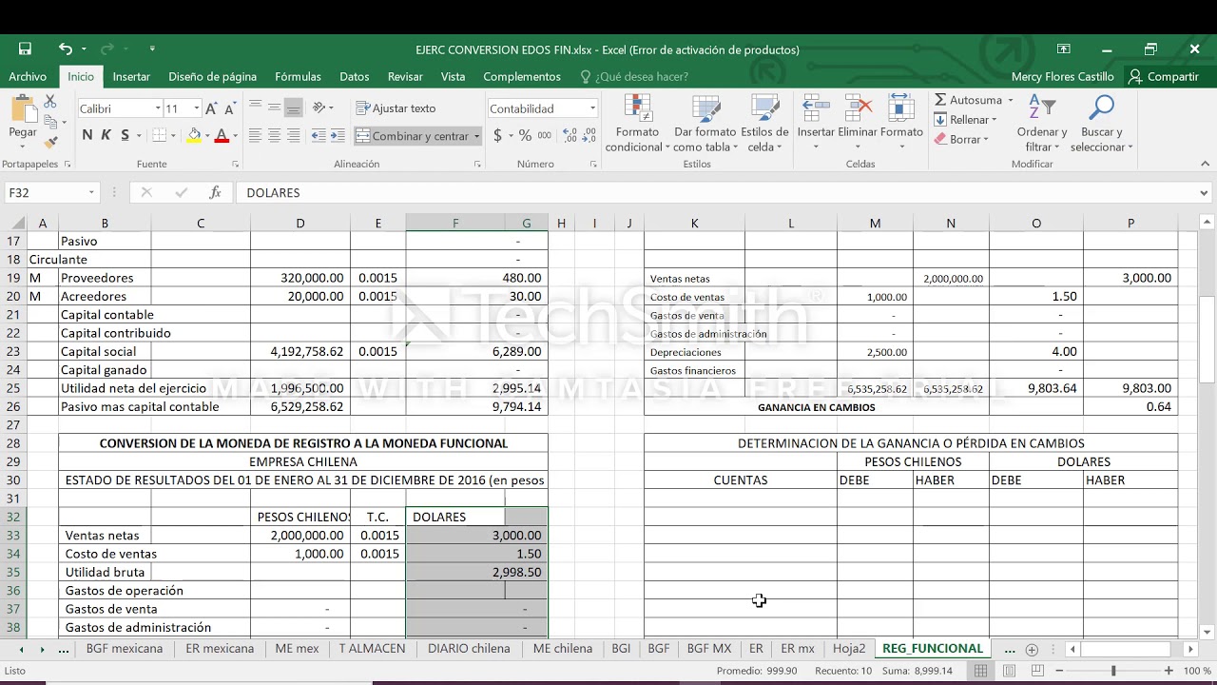Click the thousands separator 000 icon
This screenshot has height=685, width=1217.
[x=546, y=136]
